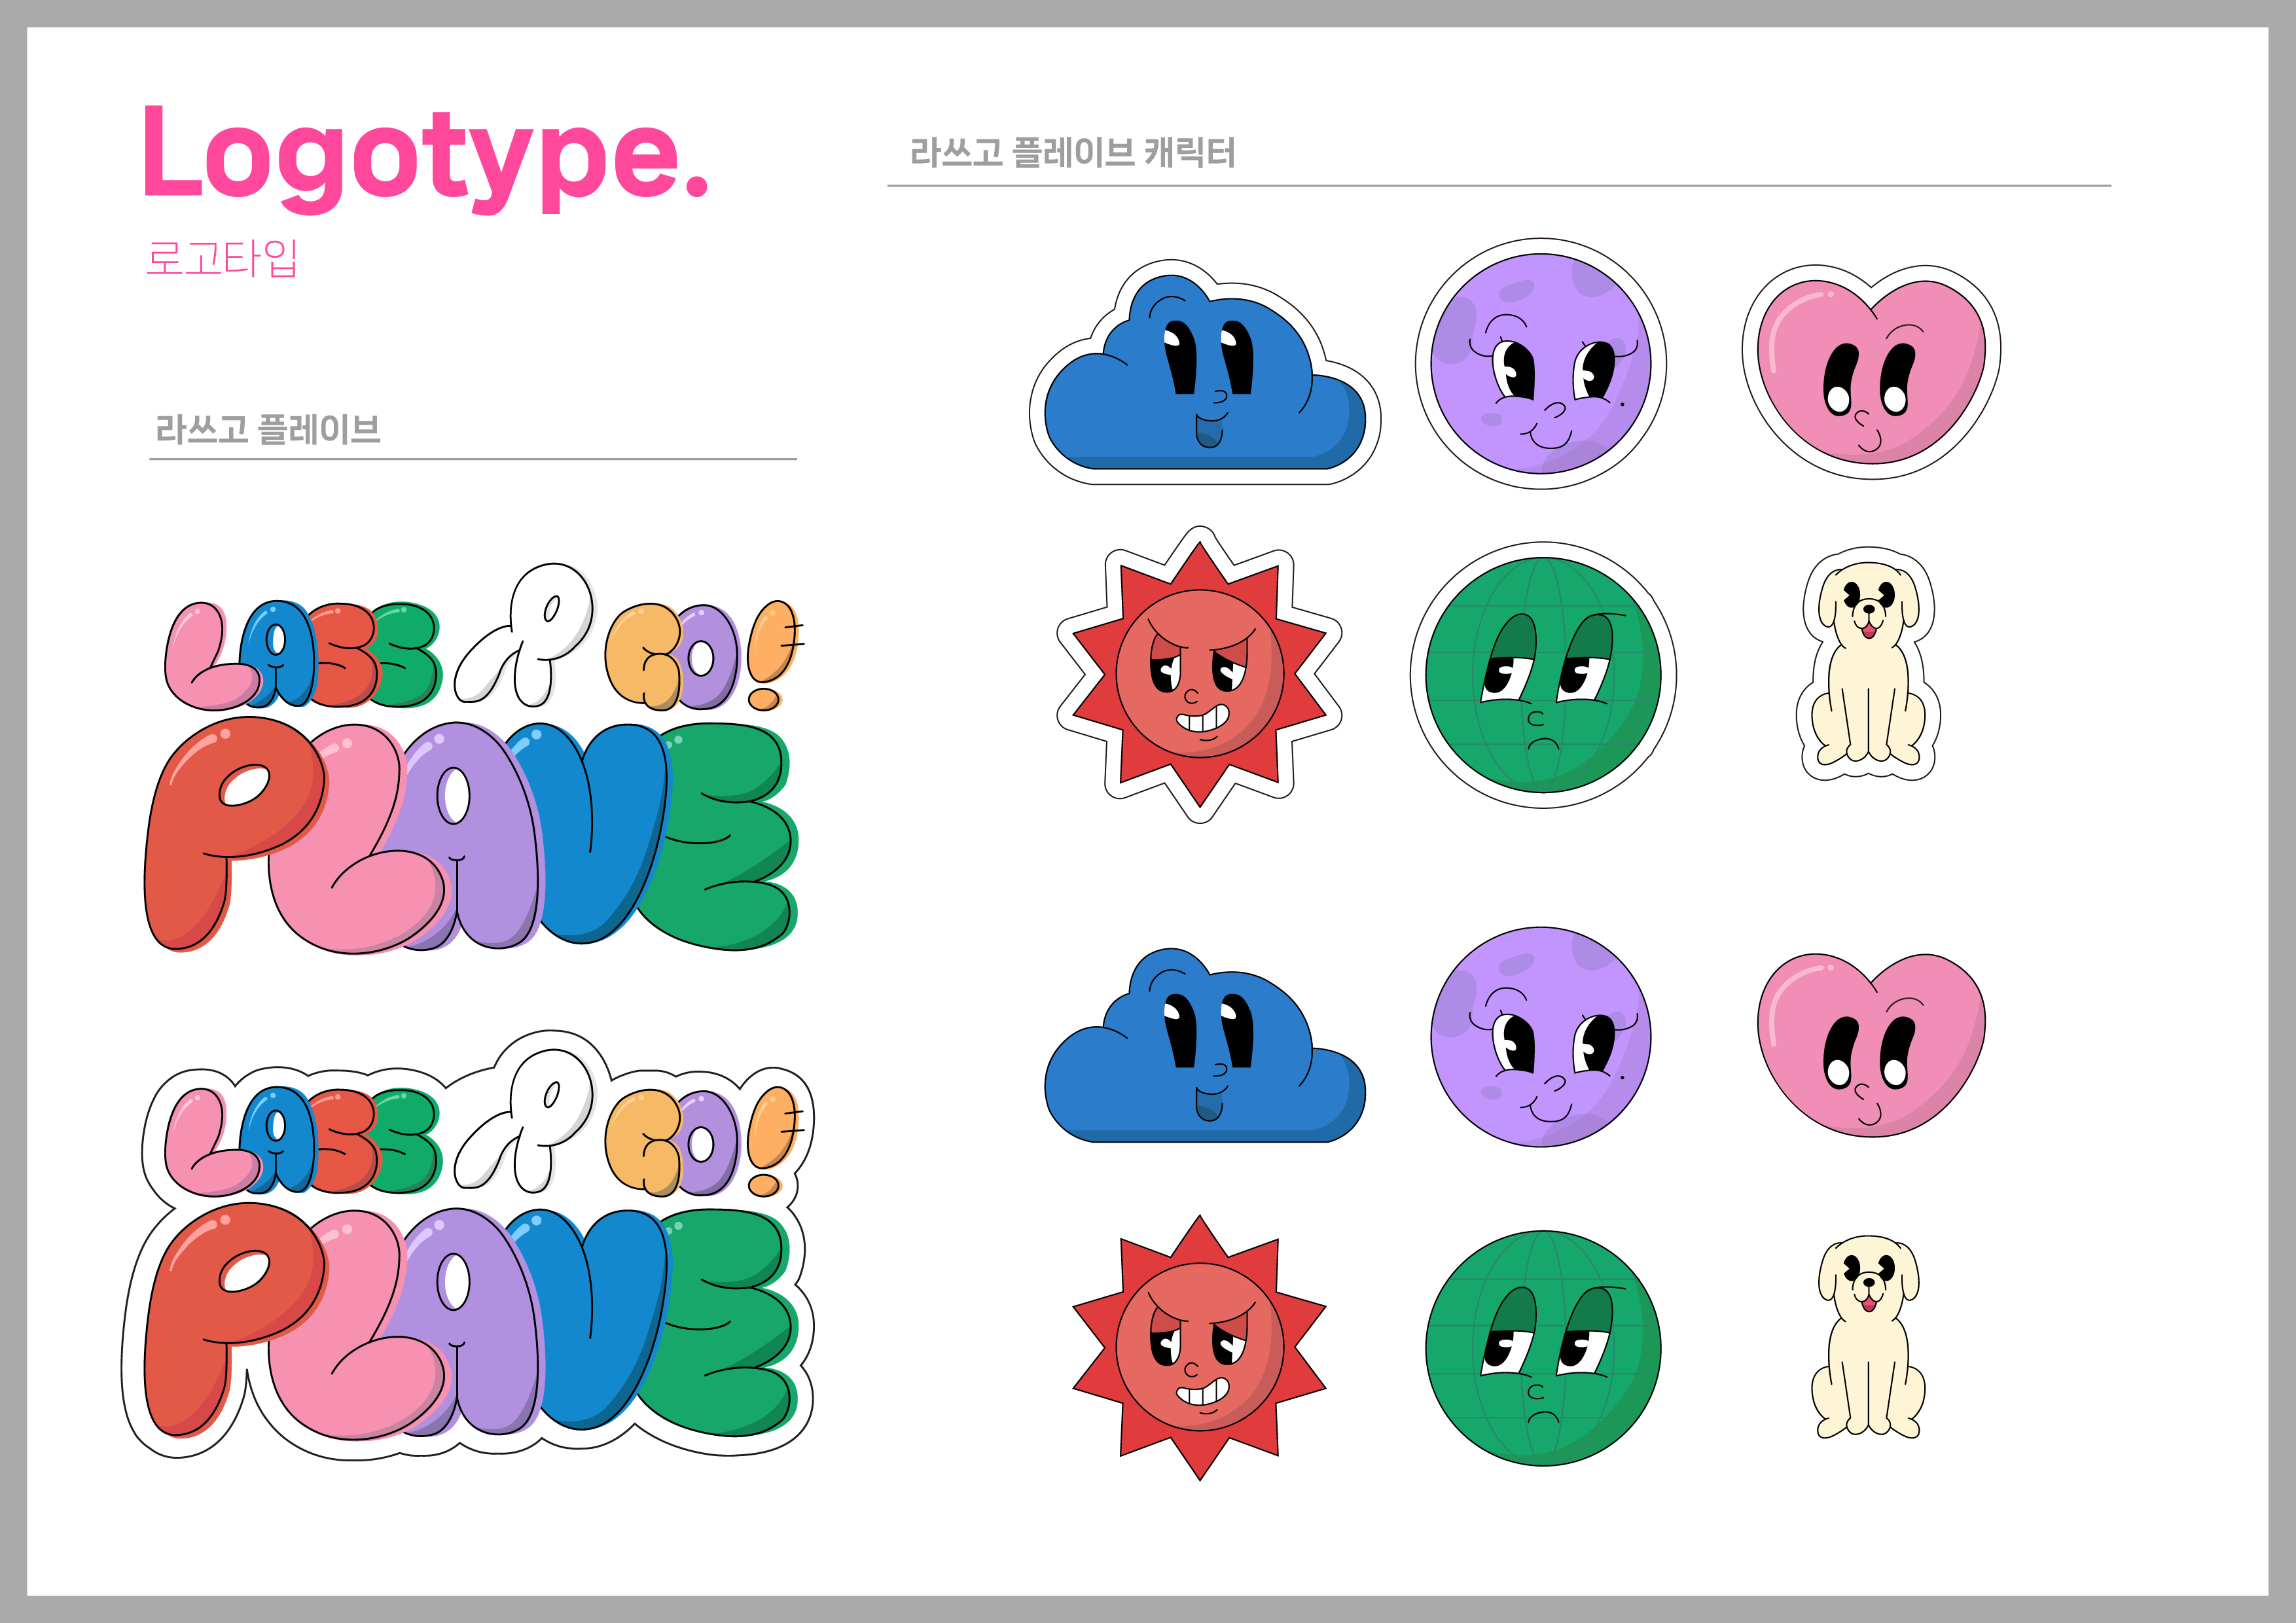
Task: Click the green globe sticker with outline
Action: (1543, 675)
